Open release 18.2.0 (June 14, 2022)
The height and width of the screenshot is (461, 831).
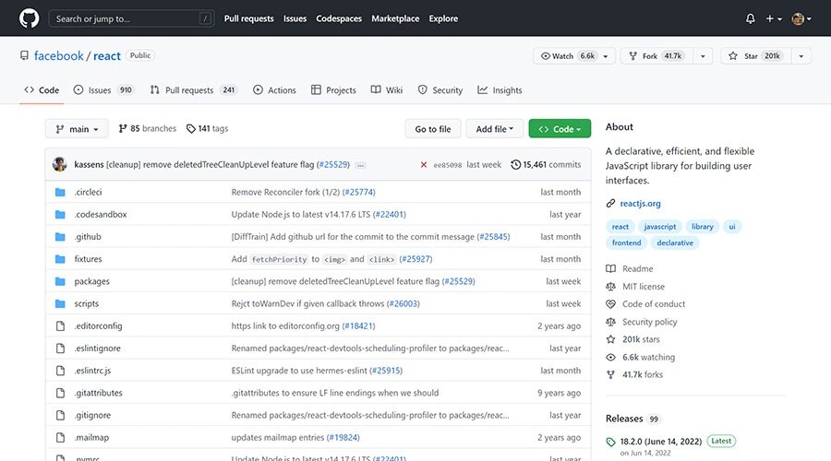pyautogui.click(x=661, y=442)
